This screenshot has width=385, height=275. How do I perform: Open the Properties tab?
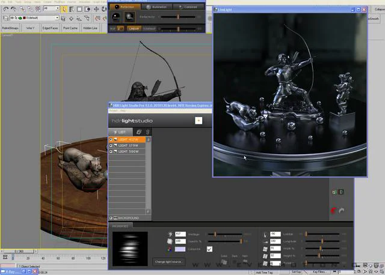click(120, 226)
